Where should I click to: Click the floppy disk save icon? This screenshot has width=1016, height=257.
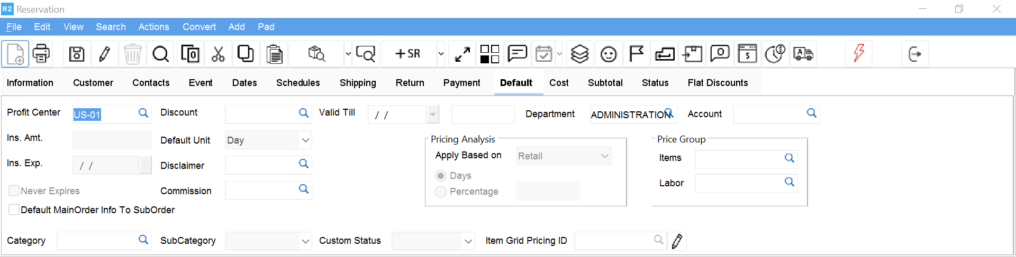77,54
